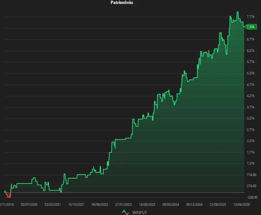The height and width of the screenshot is (215, 261).
Task: Click the 15/10/2021 date label
Action: pyautogui.click(x=76, y=205)
